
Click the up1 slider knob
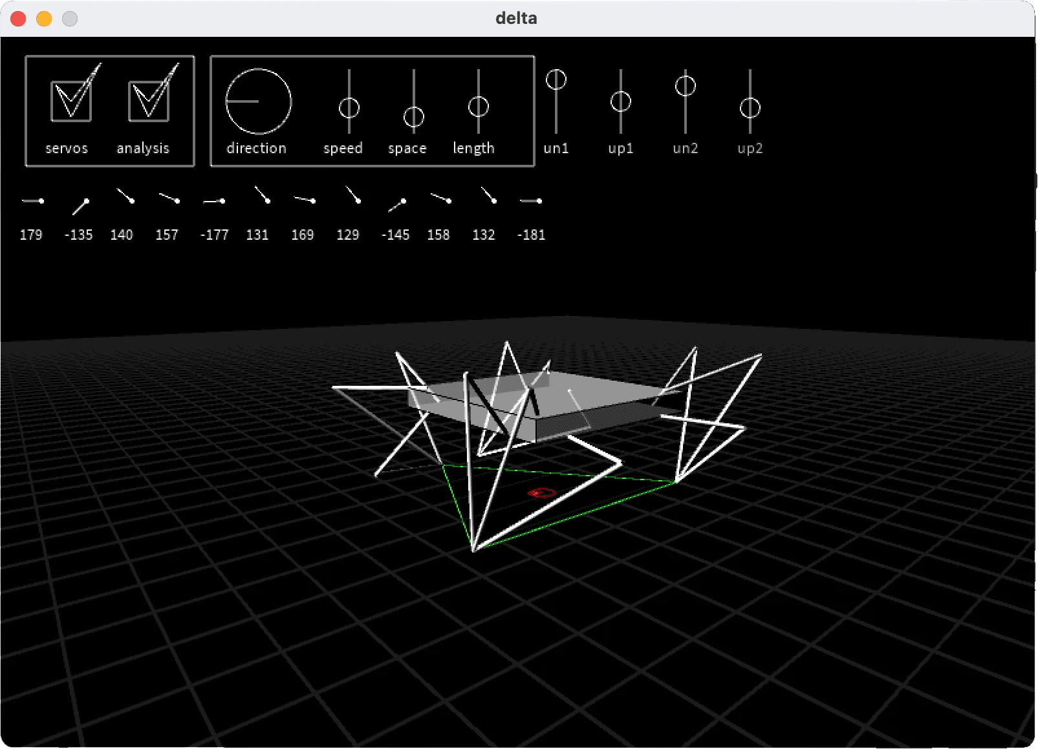coord(621,101)
